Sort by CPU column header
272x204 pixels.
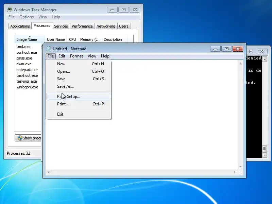tap(72, 39)
